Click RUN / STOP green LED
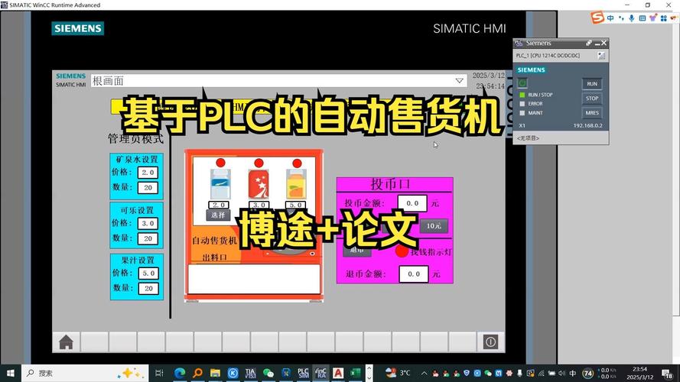The height and width of the screenshot is (382, 680). pyautogui.click(x=522, y=95)
